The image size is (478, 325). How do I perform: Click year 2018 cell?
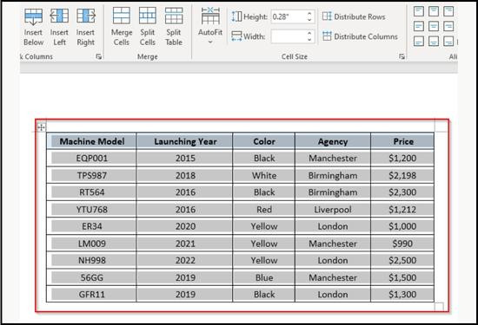click(185, 175)
